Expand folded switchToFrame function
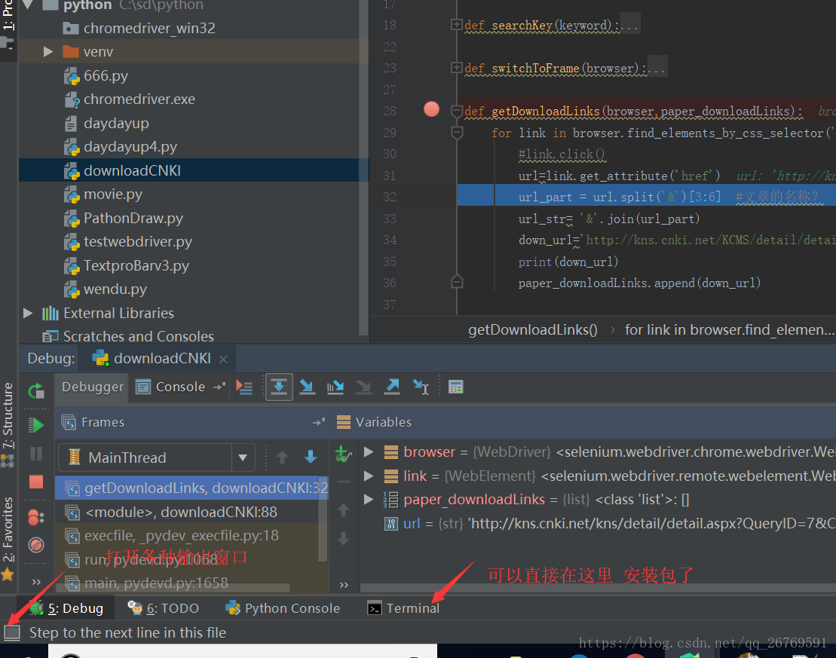 click(456, 68)
